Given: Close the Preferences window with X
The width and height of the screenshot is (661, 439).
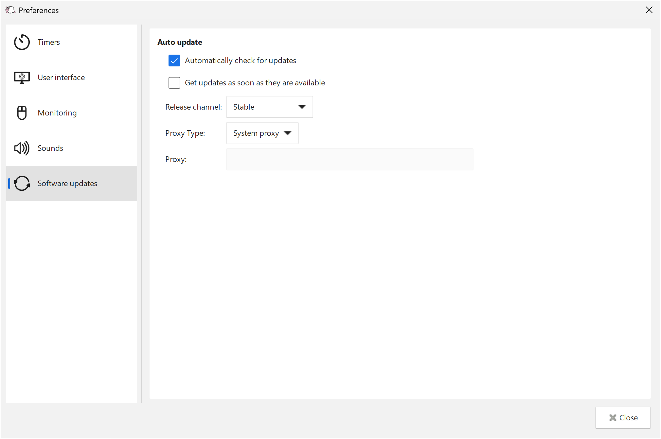Looking at the screenshot, I should 649,10.
